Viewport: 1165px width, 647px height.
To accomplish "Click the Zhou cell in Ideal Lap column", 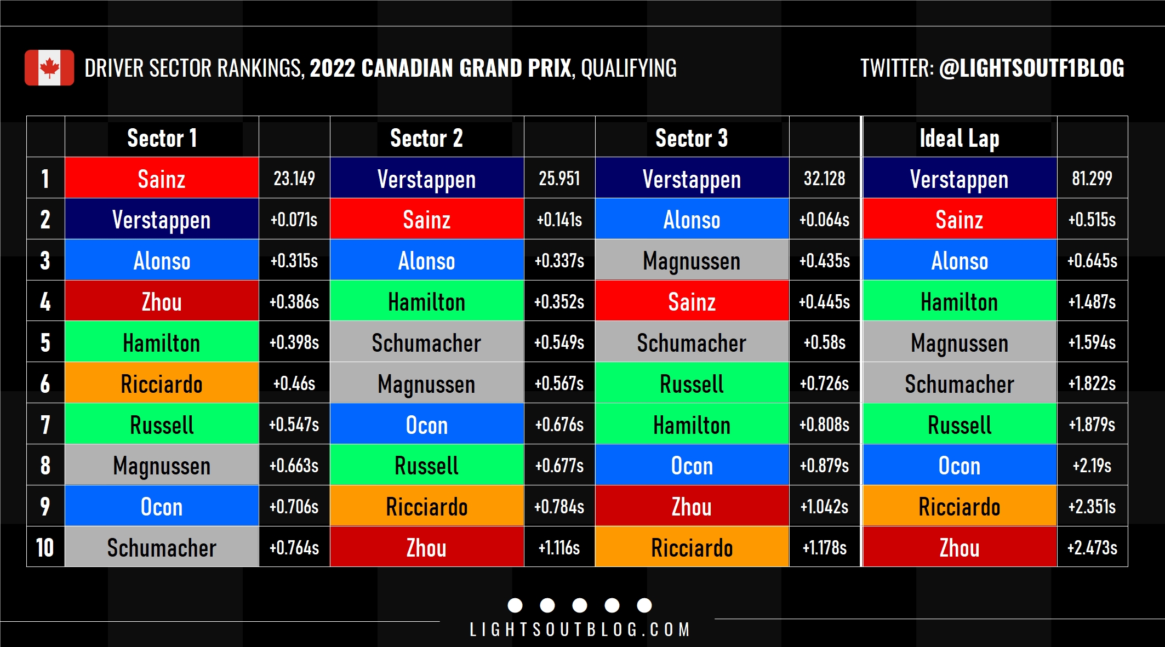I will point(960,547).
